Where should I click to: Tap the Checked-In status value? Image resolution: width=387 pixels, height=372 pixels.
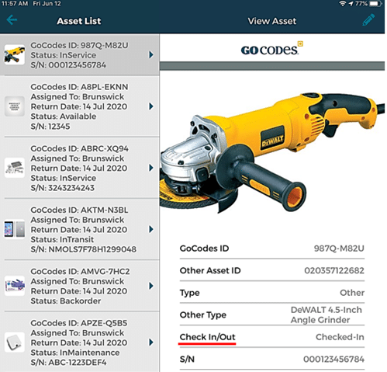point(340,337)
